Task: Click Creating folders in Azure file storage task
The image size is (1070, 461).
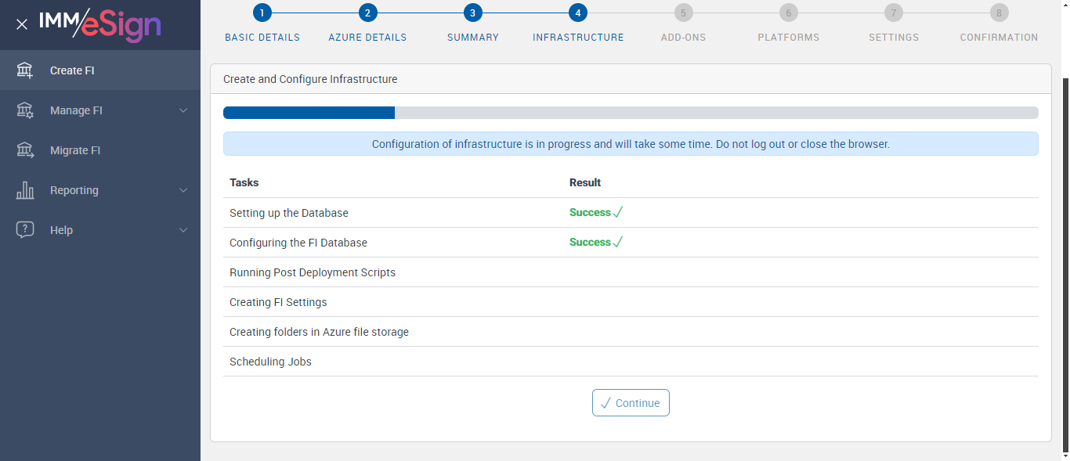Action: pos(319,332)
